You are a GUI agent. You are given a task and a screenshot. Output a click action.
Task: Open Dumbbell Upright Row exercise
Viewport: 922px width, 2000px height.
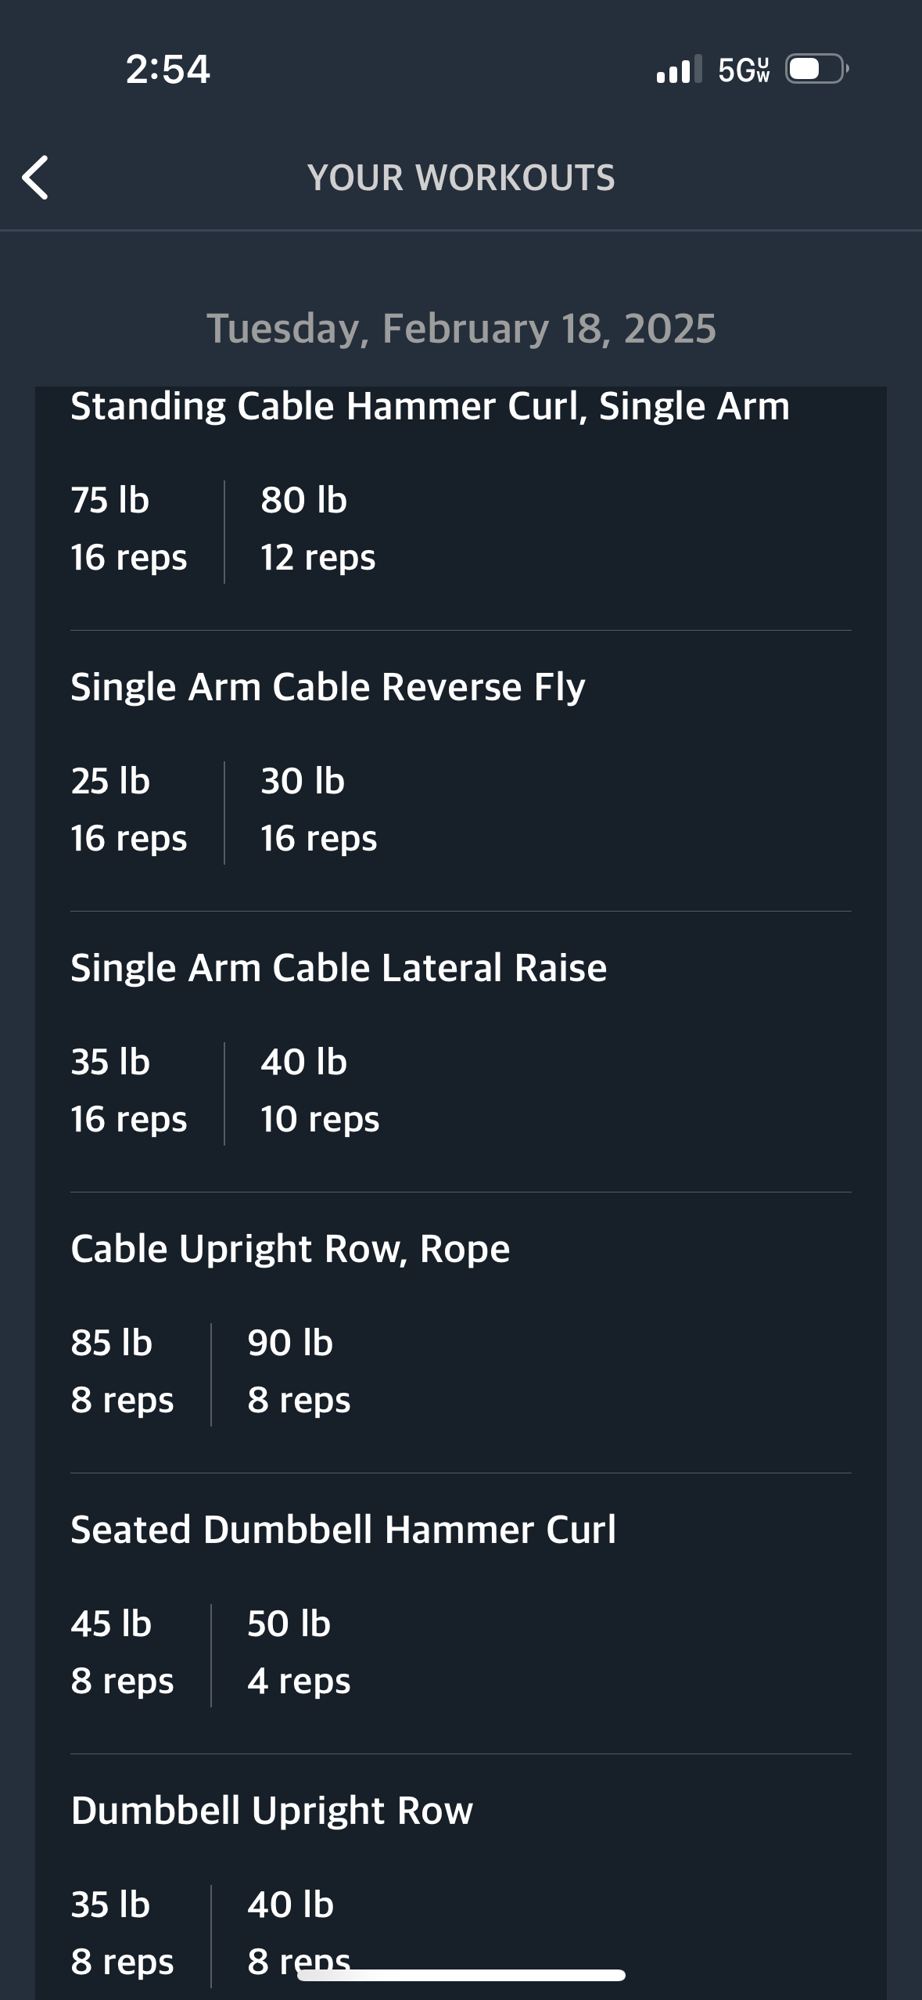(x=272, y=1811)
